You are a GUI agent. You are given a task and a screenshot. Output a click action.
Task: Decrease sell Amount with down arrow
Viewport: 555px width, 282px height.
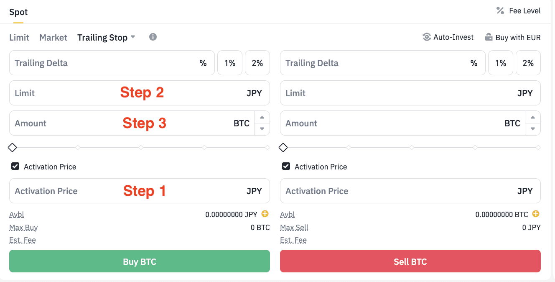pyautogui.click(x=533, y=129)
